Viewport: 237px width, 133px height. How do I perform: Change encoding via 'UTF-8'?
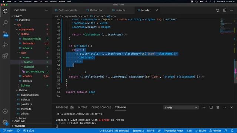tap(151, 130)
